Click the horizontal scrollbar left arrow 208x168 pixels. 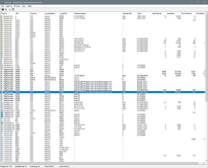coord(1,163)
